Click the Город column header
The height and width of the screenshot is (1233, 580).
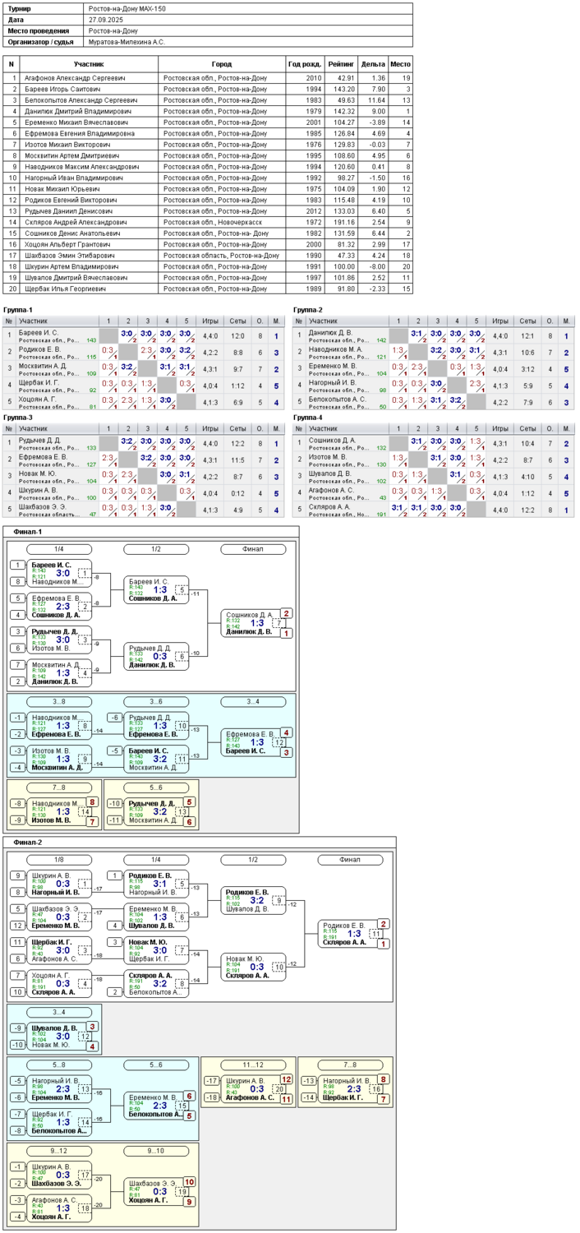coord(221,63)
